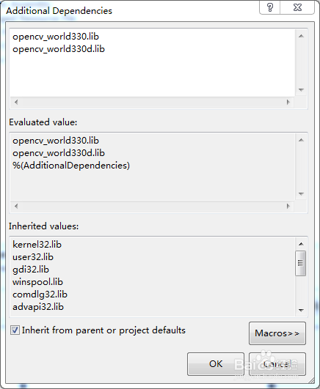Click scroll right arrow in Evaluated value box
Viewport: 320px width, 389px height.
click(288, 206)
